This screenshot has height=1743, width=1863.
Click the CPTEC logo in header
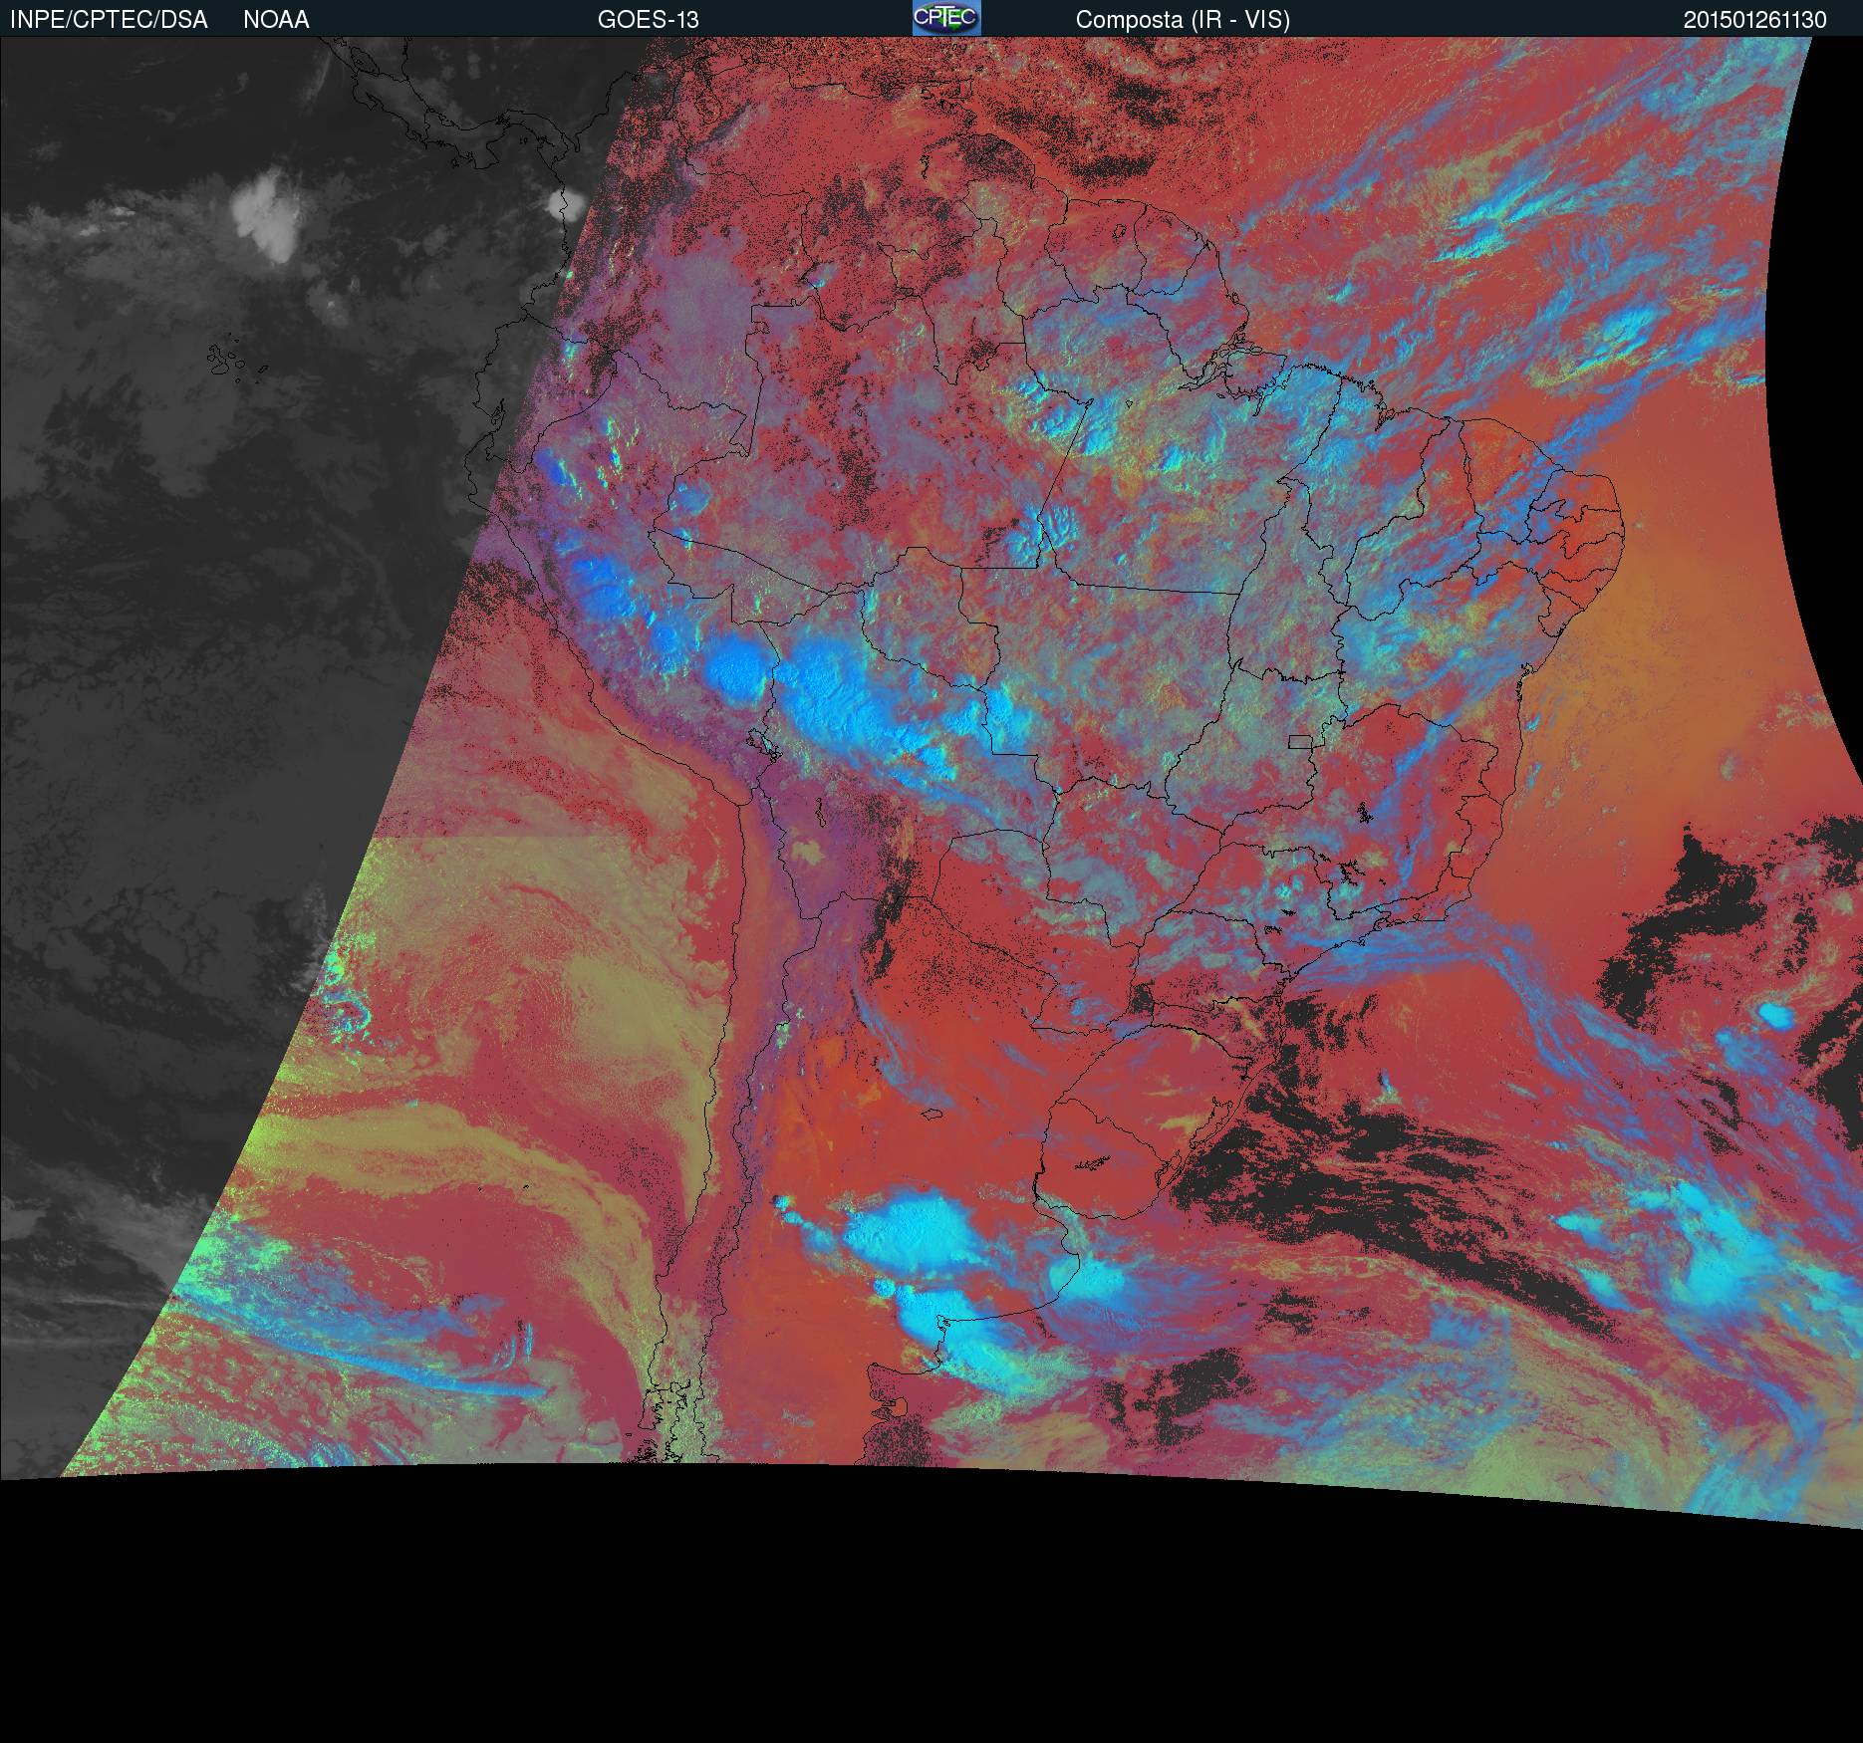(946, 18)
